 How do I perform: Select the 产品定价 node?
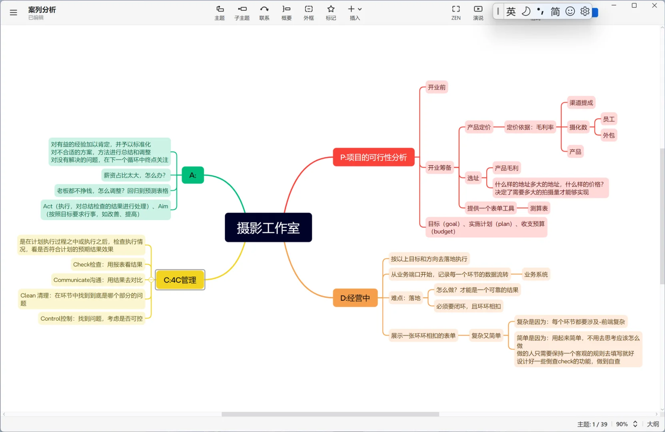(x=479, y=127)
